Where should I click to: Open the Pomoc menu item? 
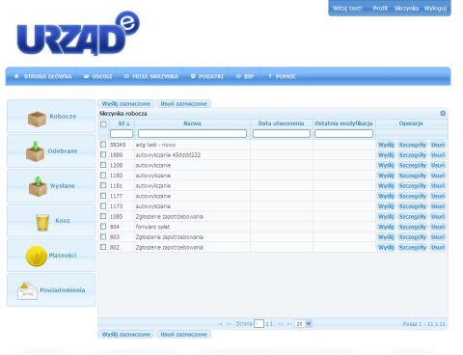point(282,76)
